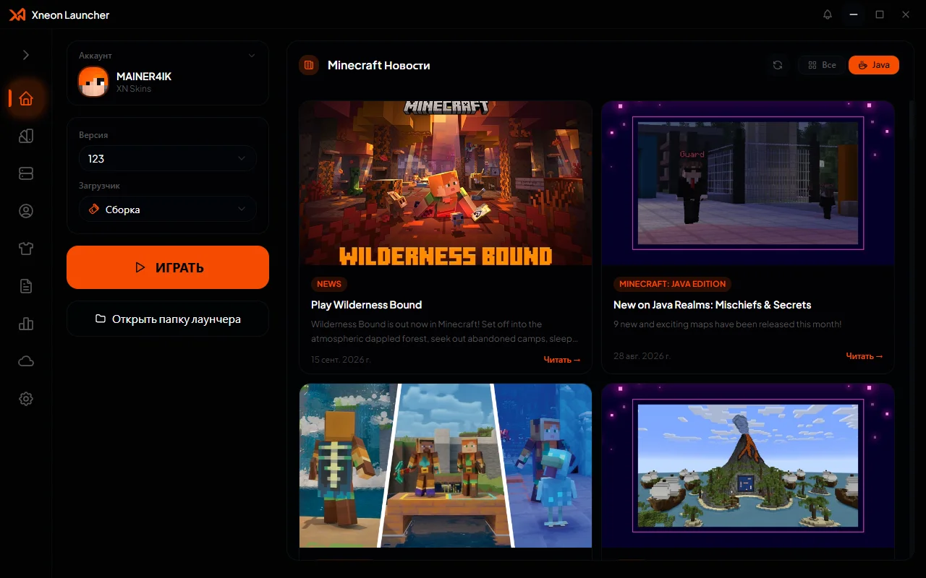This screenshot has height=578, width=926.
Task: Open the Wilderness Bound news image
Action: (x=446, y=184)
